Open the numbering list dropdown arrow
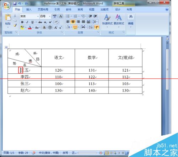Image resolution: width=178 pixels, height=157 pixels. tap(79, 16)
